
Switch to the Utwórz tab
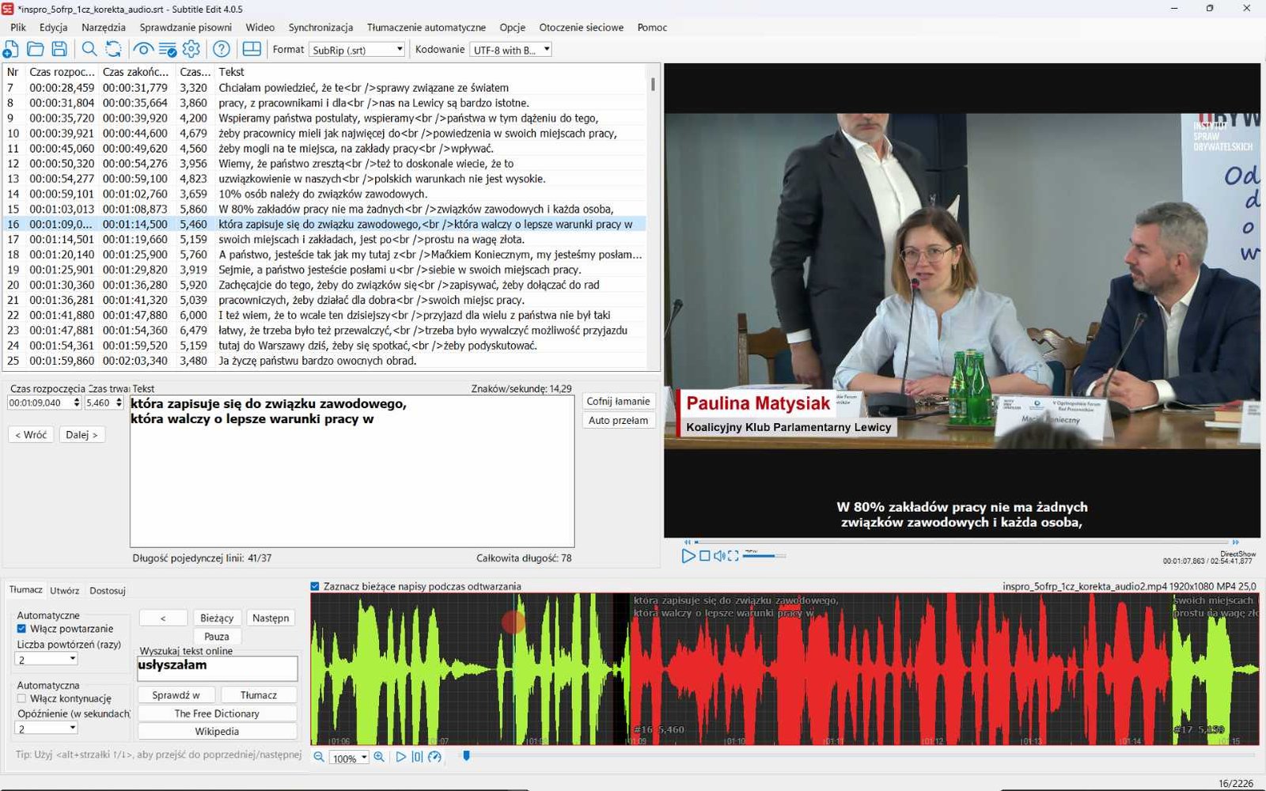click(x=65, y=591)
